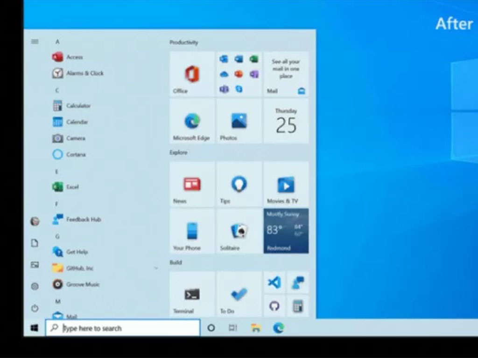Open the Thursday 25 calendar tile
The image size is (478, 358).
click(286, 121)
